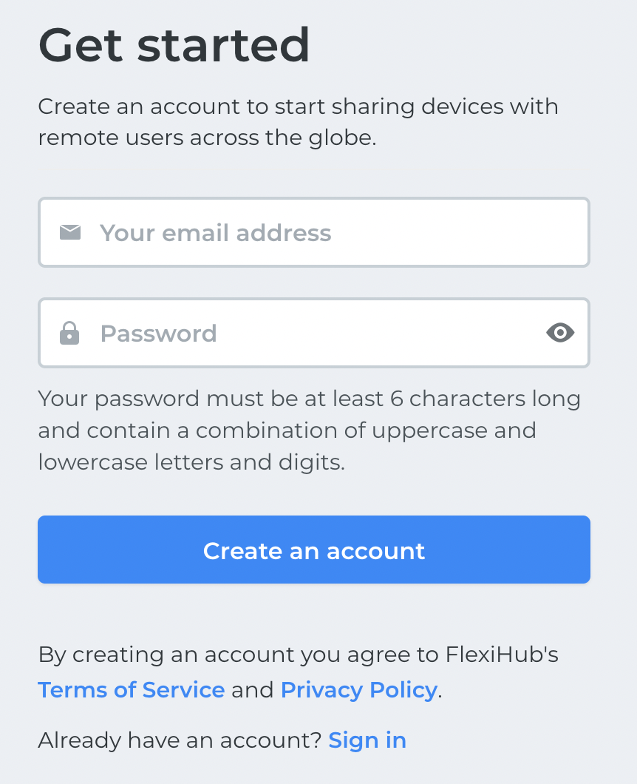Click the word 'FlexiHub's' in agreement text
Image resolution: width=637 pixels, height=784 pixels.
click(x=502, y=655)
